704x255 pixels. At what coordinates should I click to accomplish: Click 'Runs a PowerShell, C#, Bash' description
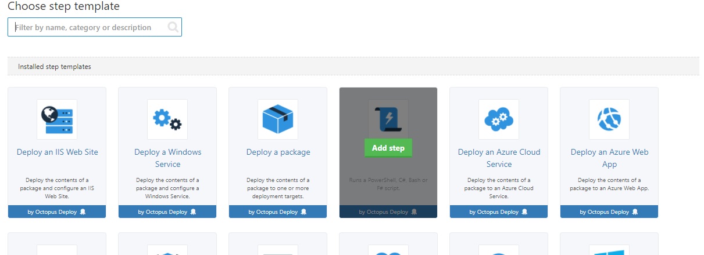[x=388, y=184]
